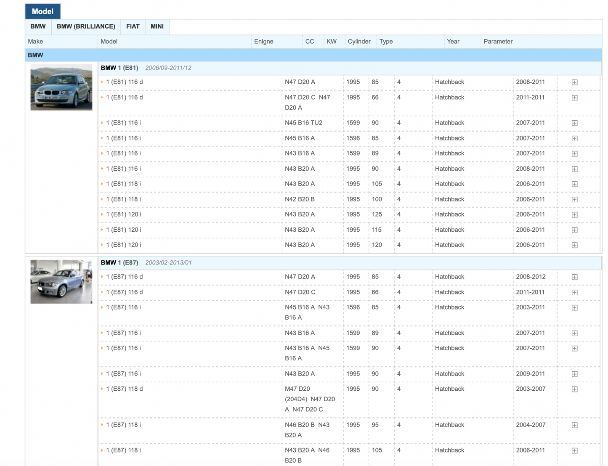Click the Enigne column header
Screen dimensions: 608x466
click(264, 42)
